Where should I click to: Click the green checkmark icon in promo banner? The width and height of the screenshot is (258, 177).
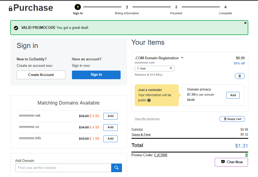point(16,28)
